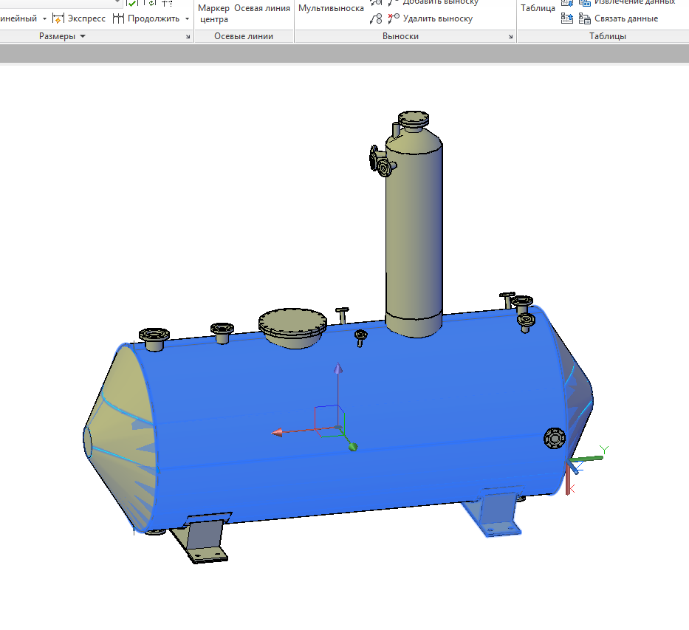This screenshot has height=630, width=689.
Task: Click the leader icon left of the Удалить выноску icon
Action: (x=376, y=18)
